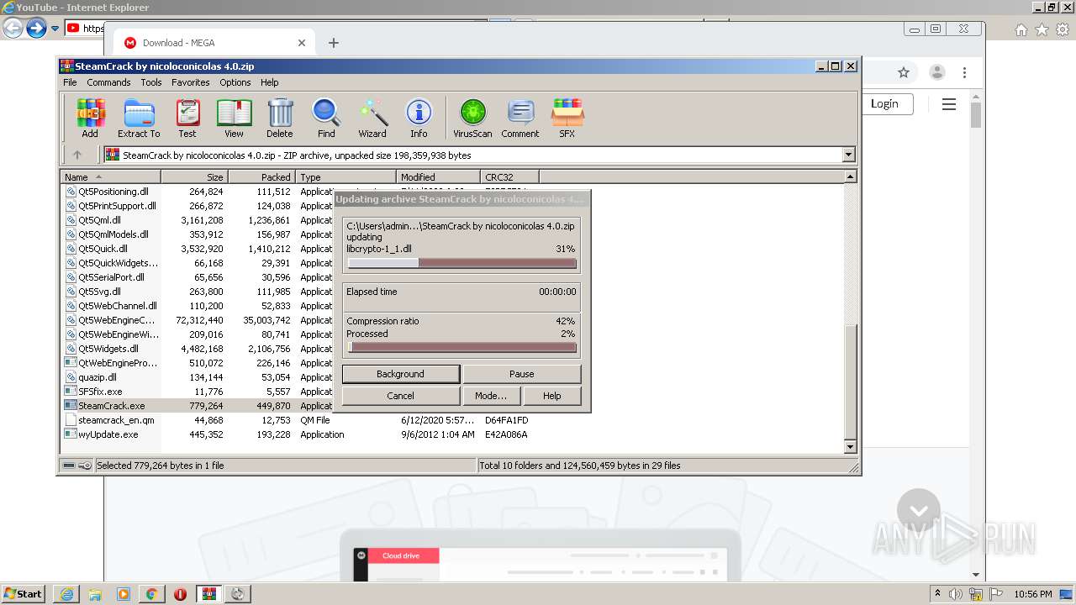The height and width of the screenshot is (605, 1076).
Task: Click the Delete trash icon
Action: tap(280, 118)
